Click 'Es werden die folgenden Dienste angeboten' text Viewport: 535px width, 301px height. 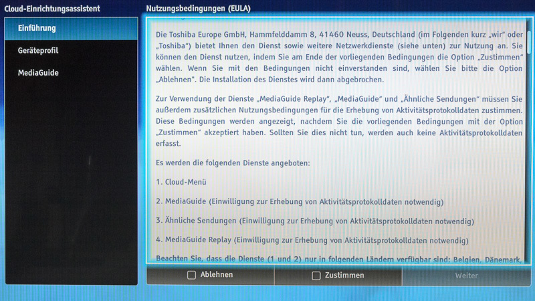coord(233,163)
